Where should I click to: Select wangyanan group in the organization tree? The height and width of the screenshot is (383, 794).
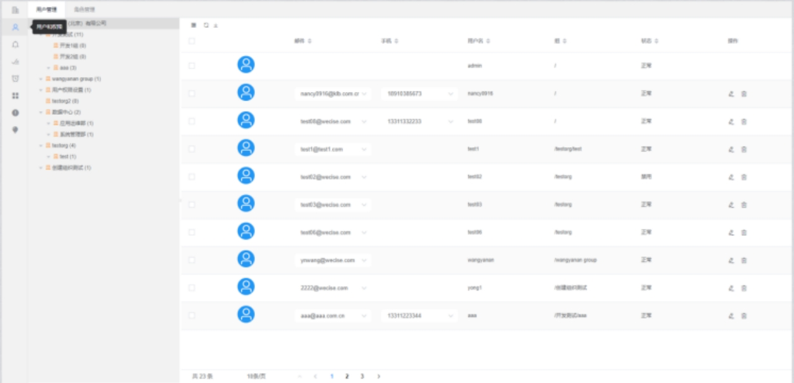pyautogui.click(x=72, y=79)
